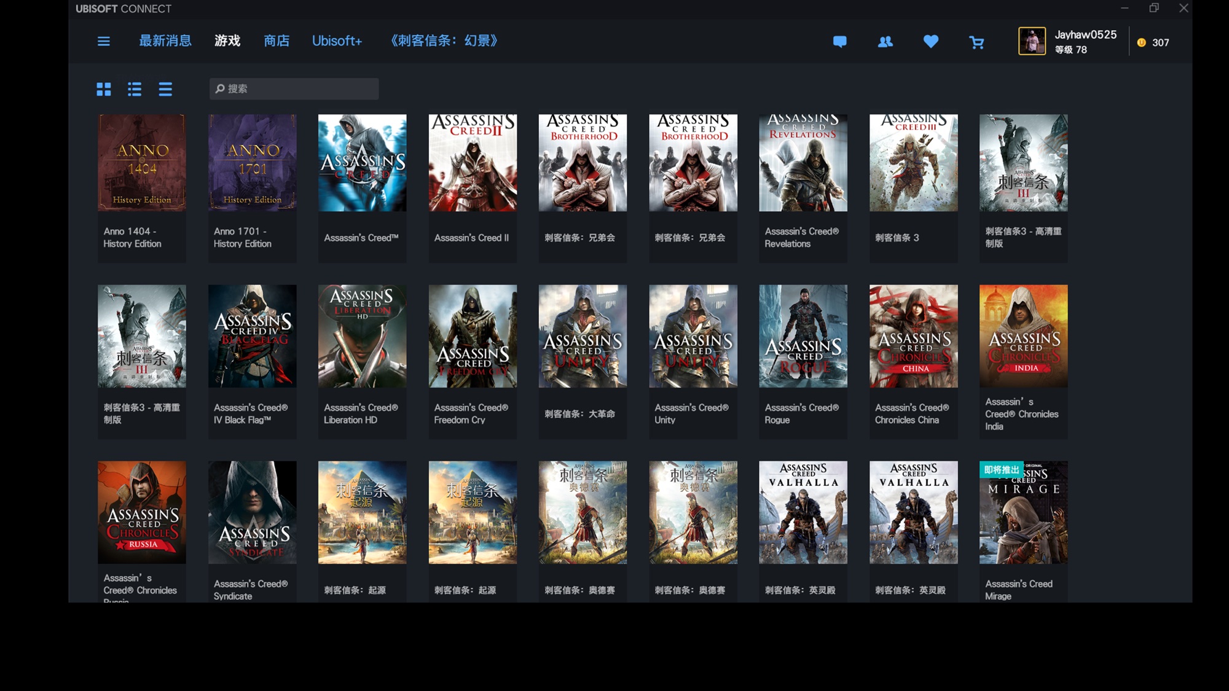The height and width of the screenshot is (691, 1229).
Task: Open 刺客信条：大革命 game tile
Action: (x=583, y=362)
